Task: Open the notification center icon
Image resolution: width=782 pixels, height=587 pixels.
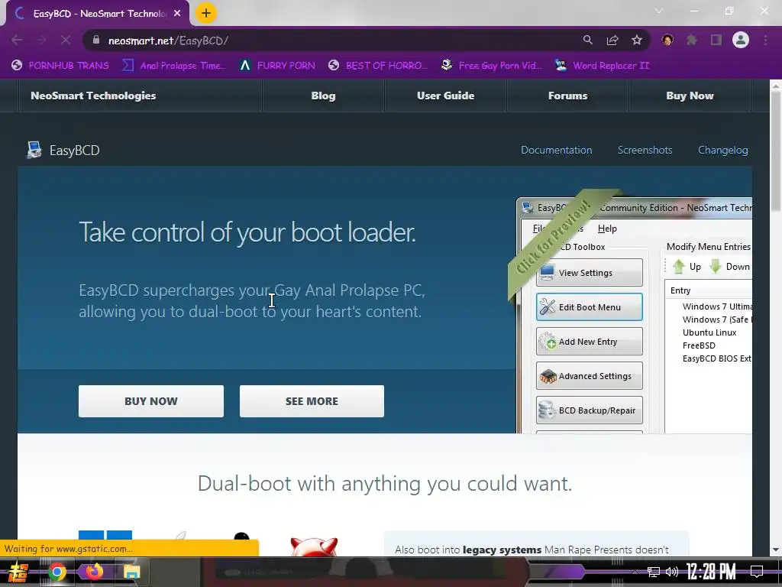Action: click(x=757, y=572)
